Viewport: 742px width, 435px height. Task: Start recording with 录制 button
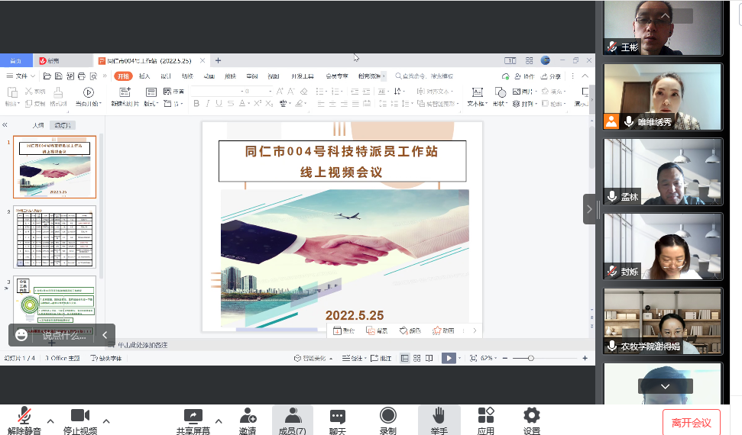(x=388, y=420)
